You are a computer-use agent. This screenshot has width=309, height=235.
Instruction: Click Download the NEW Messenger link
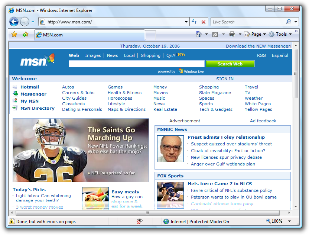(258, 46)
